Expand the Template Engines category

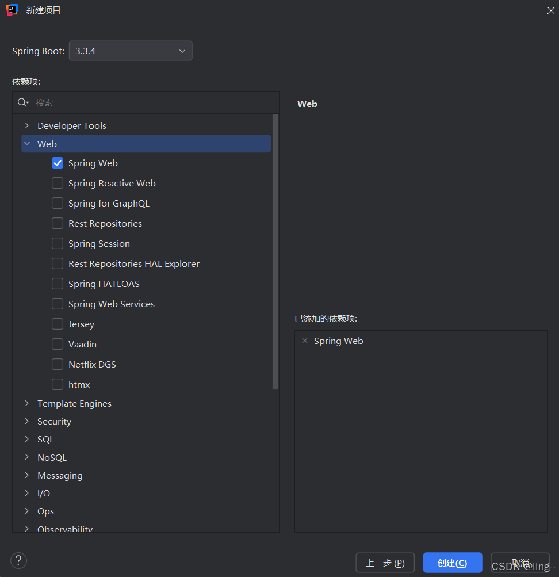(x=27, y=403)
